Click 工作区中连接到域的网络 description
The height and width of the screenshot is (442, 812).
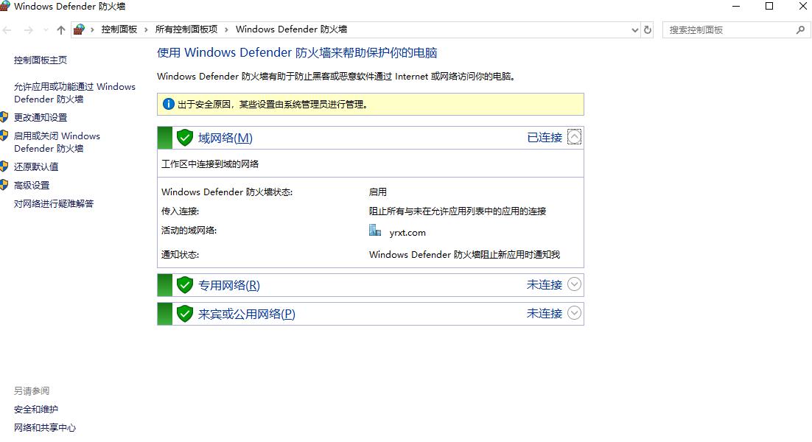click(x=210, y=164)
